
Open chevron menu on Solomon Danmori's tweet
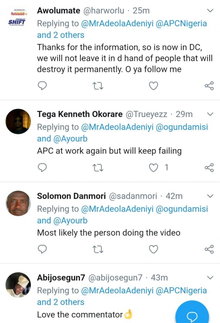[210, 196]
